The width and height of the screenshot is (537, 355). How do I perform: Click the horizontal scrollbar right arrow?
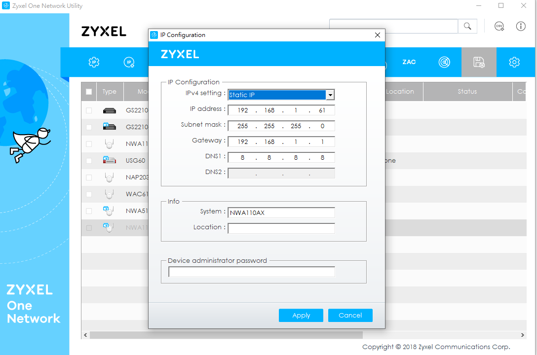(522, 335)
